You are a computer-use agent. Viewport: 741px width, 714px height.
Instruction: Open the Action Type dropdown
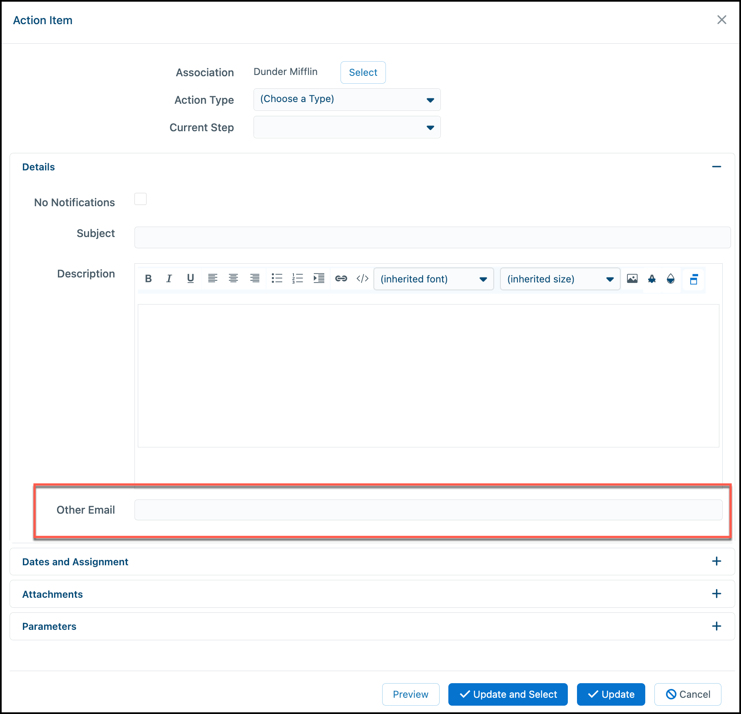pyautogui.click(x=347, y=100)
